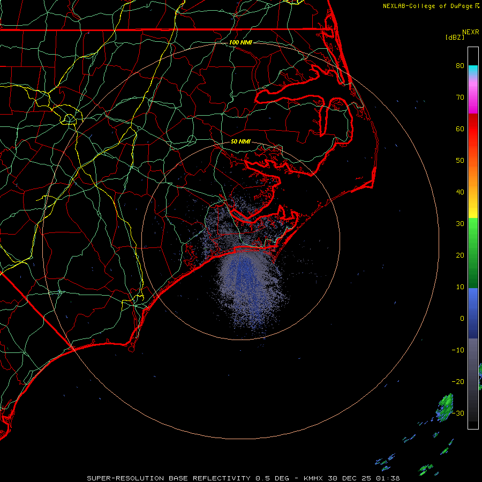This screenshot has width=482, height=482.
Task: Click the 30 value on the dBZ scale
Action: coord(460,224)
